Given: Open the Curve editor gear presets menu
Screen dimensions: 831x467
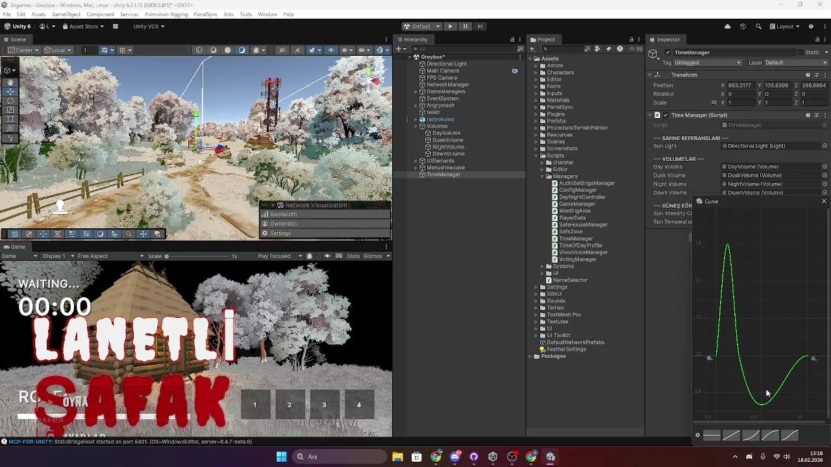Looking at the screenshot, I should pos(698,435).
